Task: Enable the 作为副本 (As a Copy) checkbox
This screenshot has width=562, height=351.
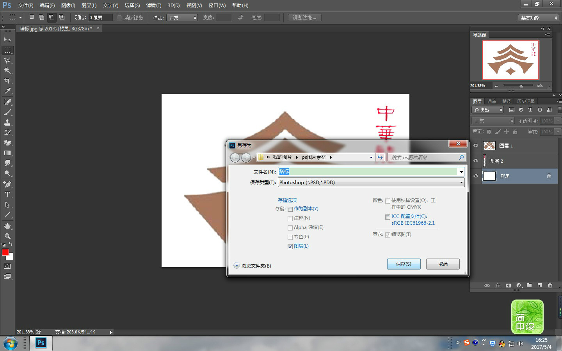Action: (x=290, y=209)
